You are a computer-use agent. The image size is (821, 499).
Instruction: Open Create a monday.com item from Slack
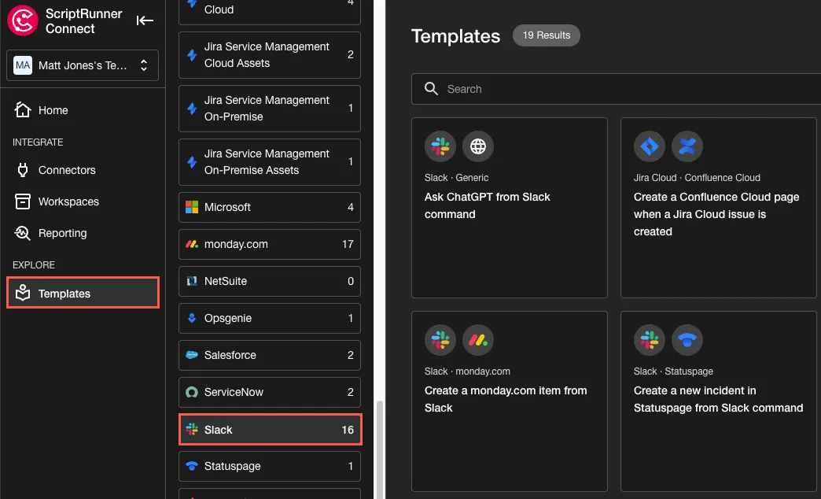pyautogui.click(x=510, y=401)
